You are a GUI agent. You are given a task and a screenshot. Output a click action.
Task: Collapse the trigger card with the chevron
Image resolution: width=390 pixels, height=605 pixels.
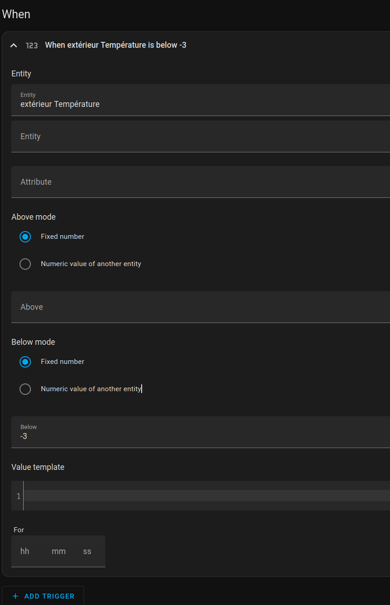tap(14, 45)
